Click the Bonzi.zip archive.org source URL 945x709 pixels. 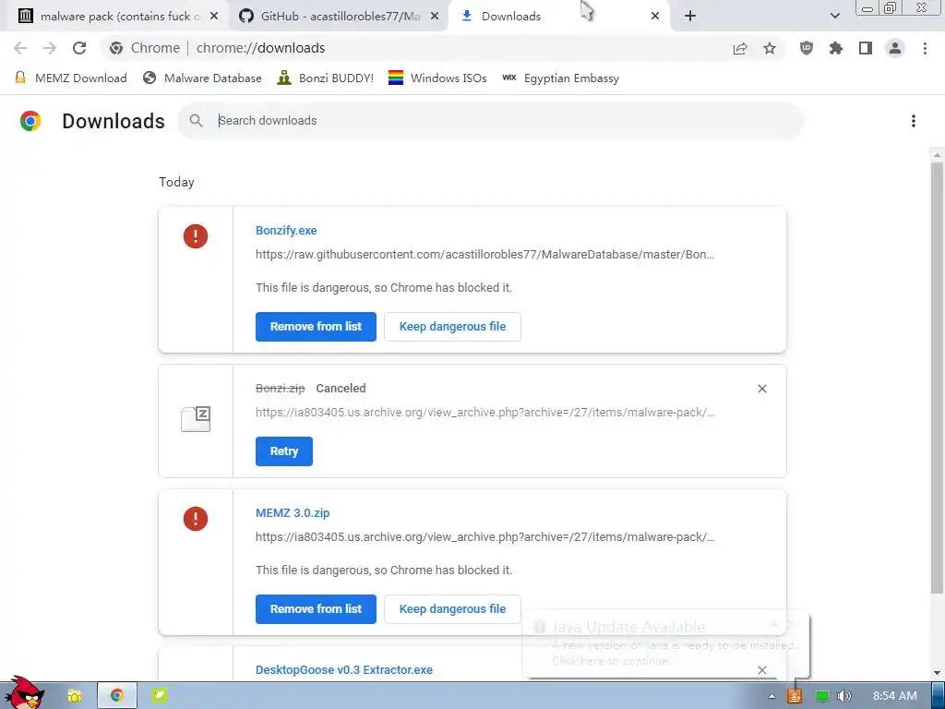pyautogui.click(x=484, y=413)
